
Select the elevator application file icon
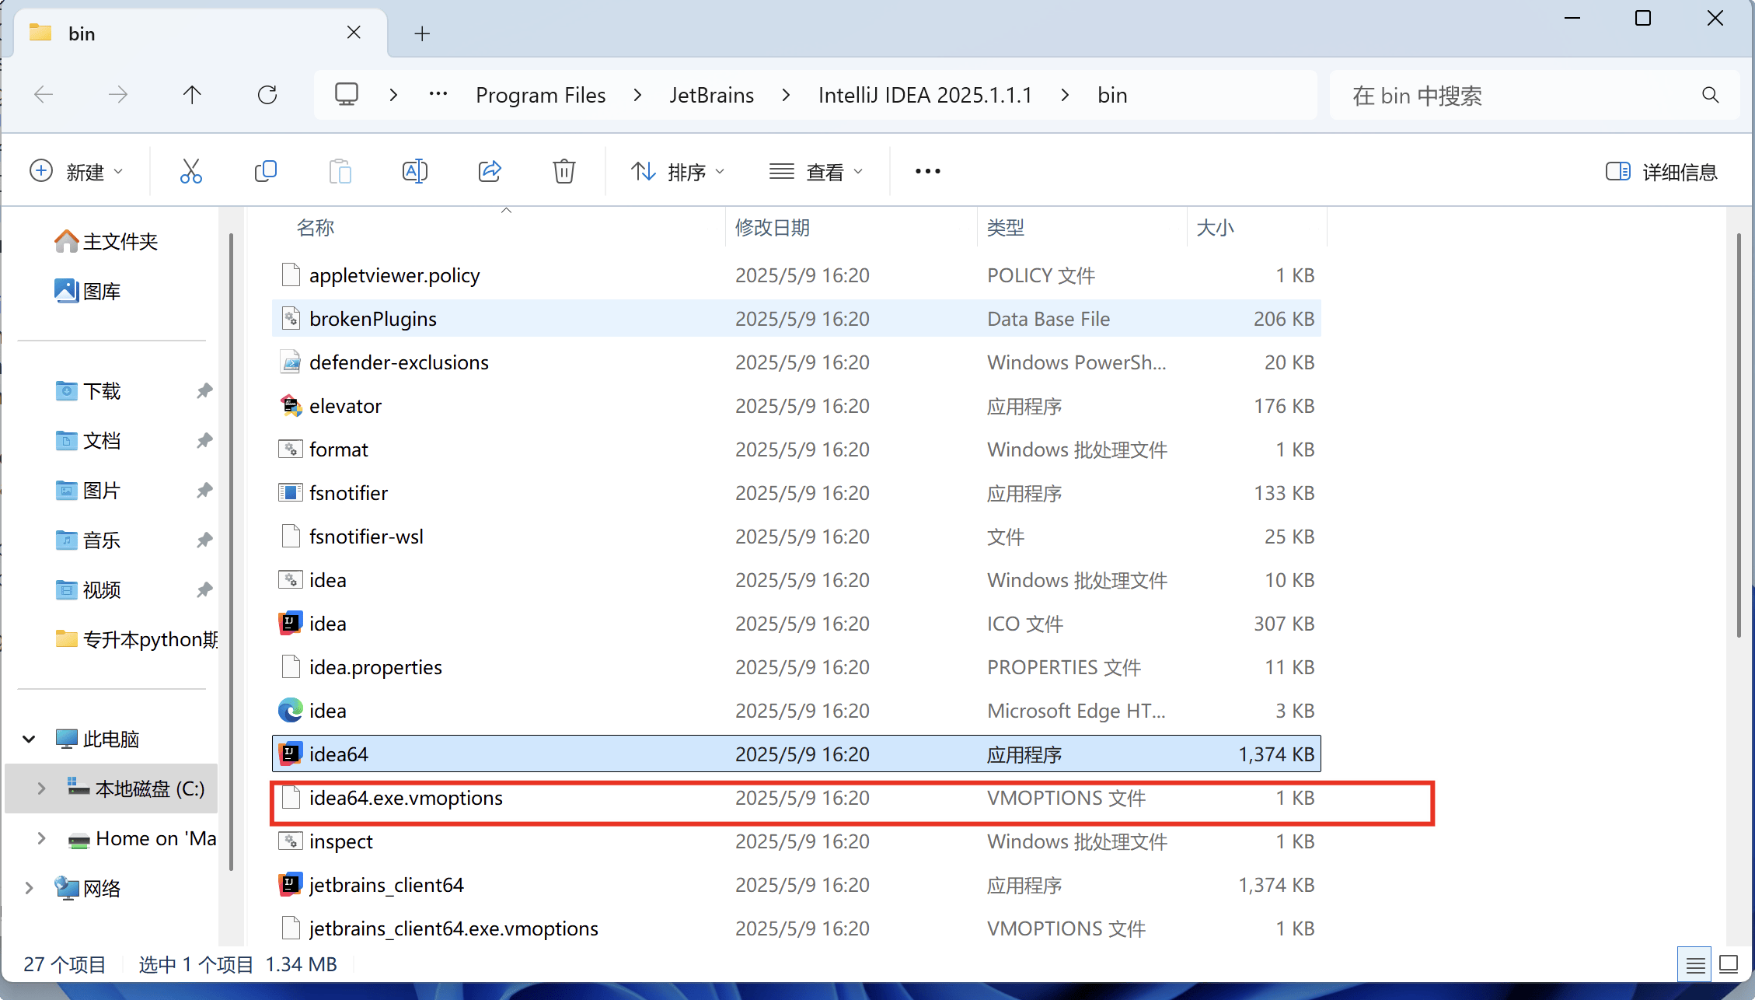pos(291,406)
